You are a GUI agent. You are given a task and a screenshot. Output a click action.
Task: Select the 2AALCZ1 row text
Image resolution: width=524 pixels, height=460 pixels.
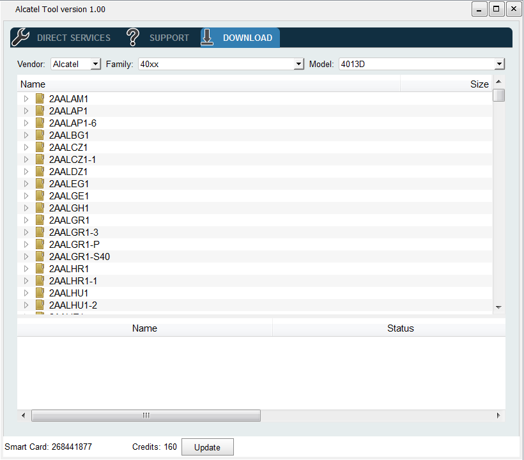tap(68, 148)
